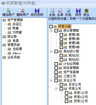Click the user icon beside 刘伟星
96x105 pixels.
click(x=9, y=32)
